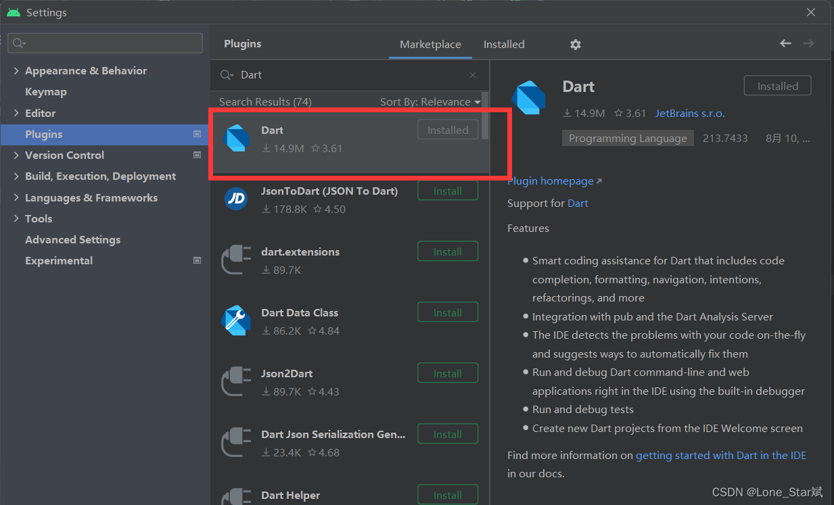Click the search magnifier in the plugin search

pos(228,75)
